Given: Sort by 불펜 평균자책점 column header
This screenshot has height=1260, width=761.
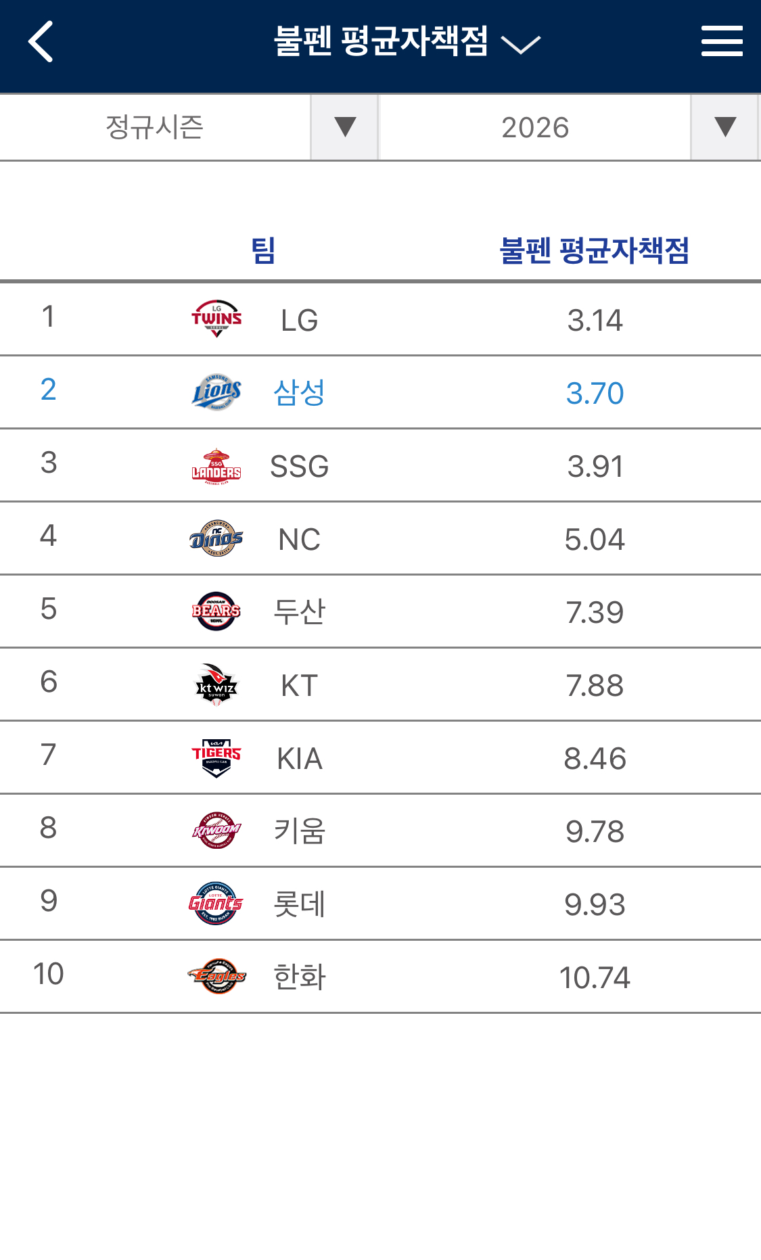Looking at the screenshot, I should pyautogui.click(x=594, y=250).
